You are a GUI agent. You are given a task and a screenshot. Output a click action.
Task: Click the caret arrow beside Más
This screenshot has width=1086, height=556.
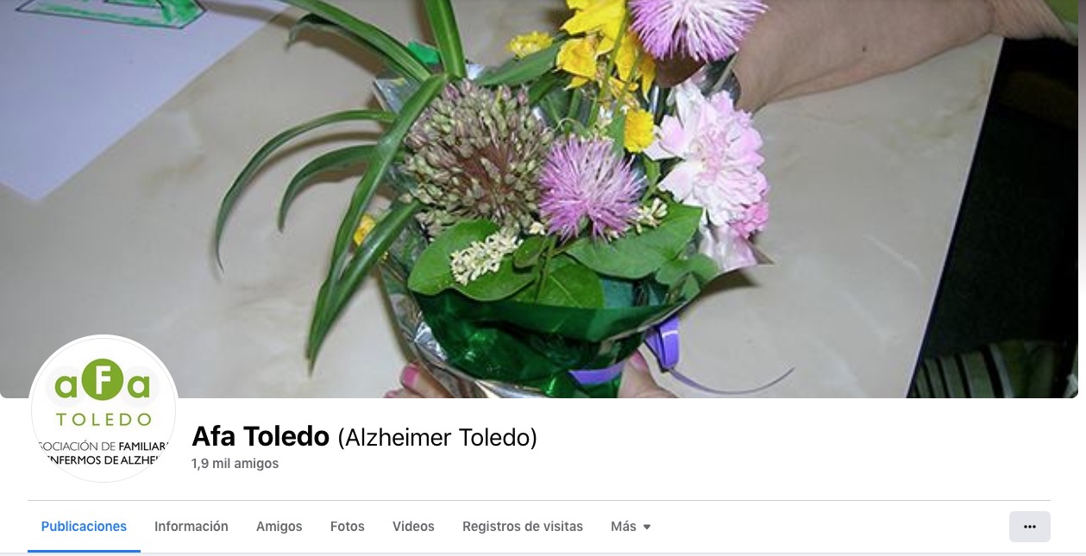[x=647, y=527]
